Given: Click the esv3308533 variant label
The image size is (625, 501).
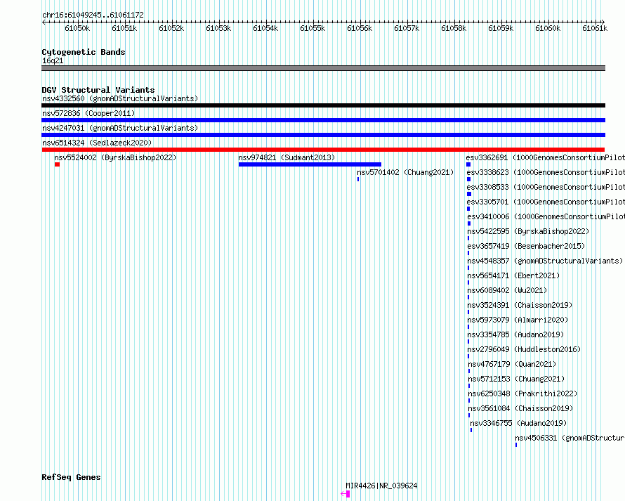Looking at the screenshot, I should [546, 187].
